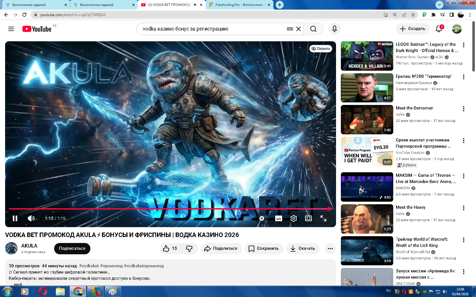
Task: Click the Подписаться subscribe button
Action: point(72,248)
